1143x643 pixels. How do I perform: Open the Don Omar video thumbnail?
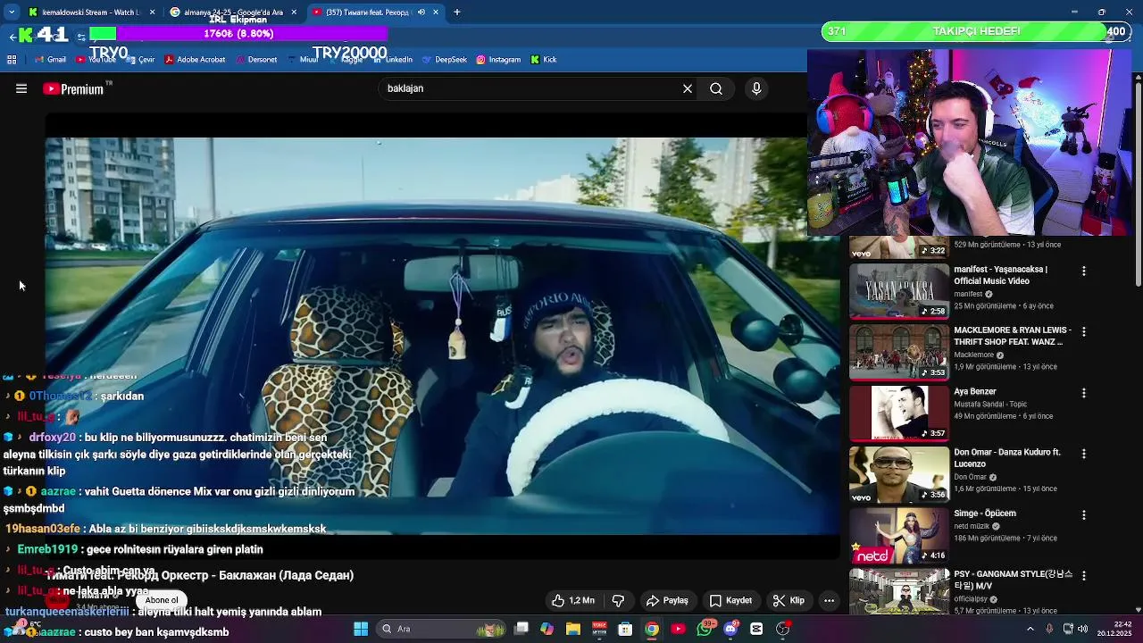click(899, 474)
